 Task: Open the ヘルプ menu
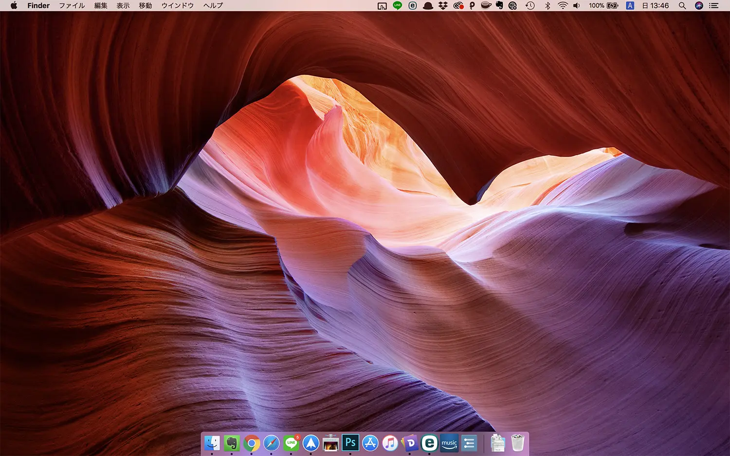click(x=213, y=6)
